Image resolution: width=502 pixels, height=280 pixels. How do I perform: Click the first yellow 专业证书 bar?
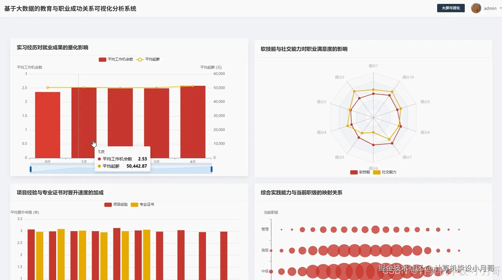(x=40, y=256)
